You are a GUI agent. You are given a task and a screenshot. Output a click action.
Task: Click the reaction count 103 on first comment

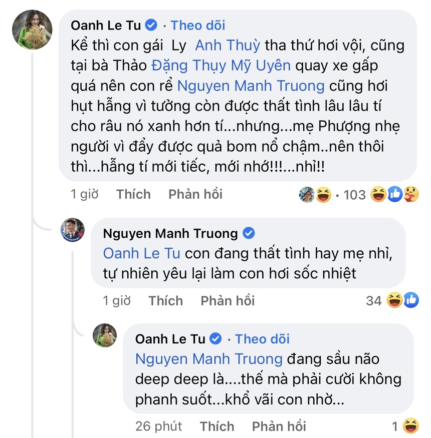[355, 195]
